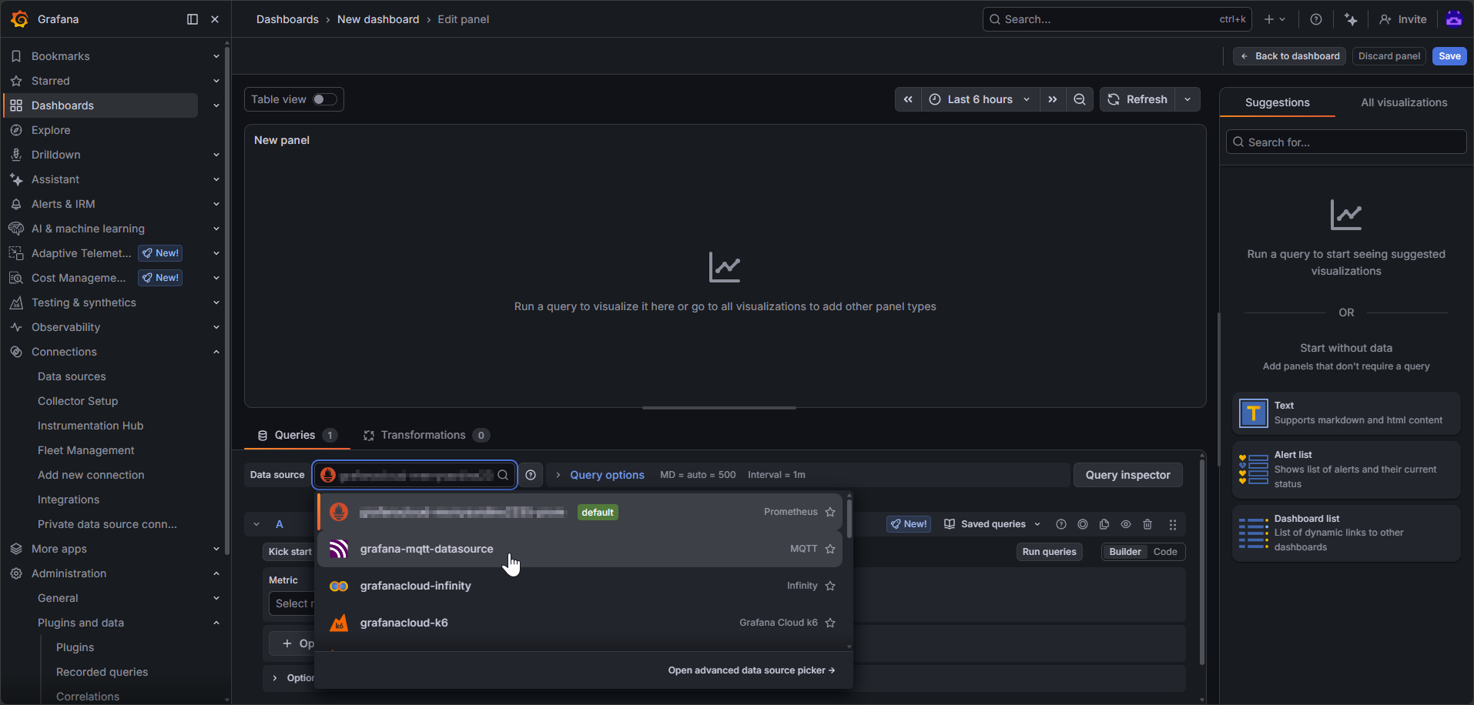Choose the grafanacloud-k6 data source
1474x705 pixels.
[x=580, y=623]
